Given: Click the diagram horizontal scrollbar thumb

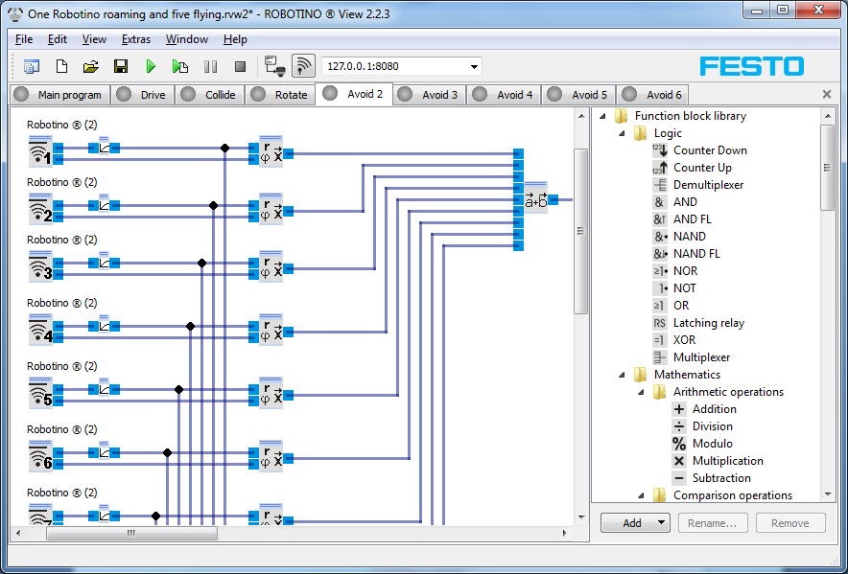Looking at the screenshot, I should tap(131, 534).
